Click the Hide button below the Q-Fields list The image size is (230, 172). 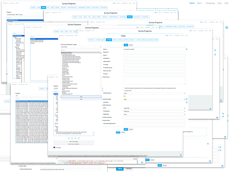point(81,99)
